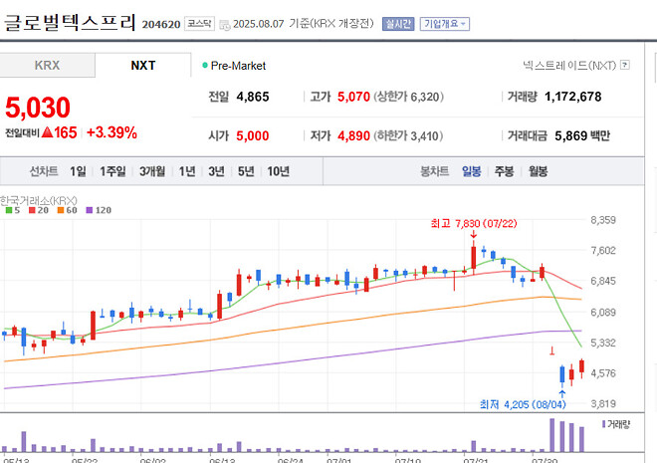The height and width of the screenshot is (463, 657).
Task: Select the 1년 line chart period
Action: tap(187, 171)
